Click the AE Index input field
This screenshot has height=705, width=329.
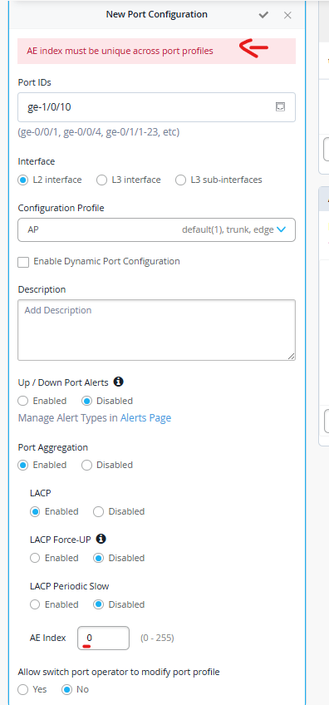coord(103,638)
